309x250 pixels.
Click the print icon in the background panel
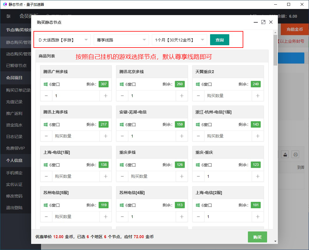(x=295, y=154)
